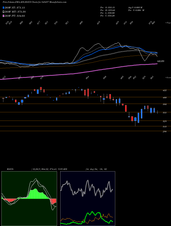Click the '<Lows' label at right edge
The width and height of the screenshot is (171, 226).
tap(168, 77)
